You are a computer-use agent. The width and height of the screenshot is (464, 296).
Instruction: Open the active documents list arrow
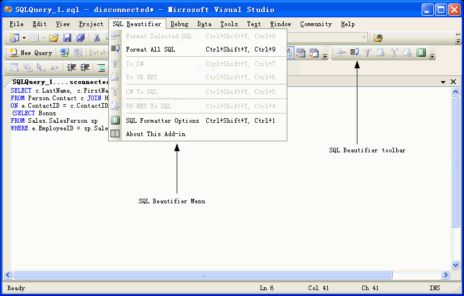(443, 82)
